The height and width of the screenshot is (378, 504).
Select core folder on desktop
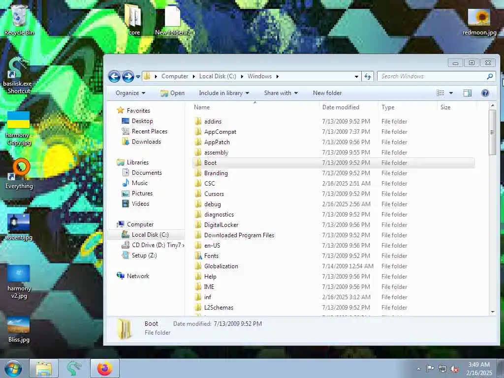pos(134,19)
